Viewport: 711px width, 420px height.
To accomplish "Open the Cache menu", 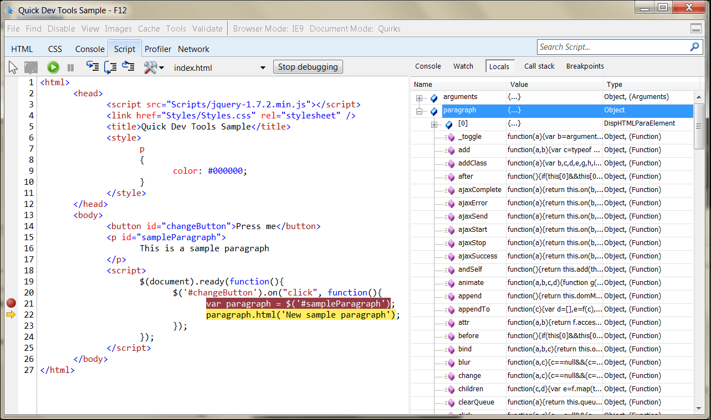I will tap(149, 29).
